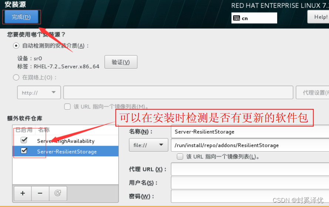Image resolution: width=329 pixels, height=207 pixels.
Task: Open the file:// protocol dropdown
Action: [148, 145]
